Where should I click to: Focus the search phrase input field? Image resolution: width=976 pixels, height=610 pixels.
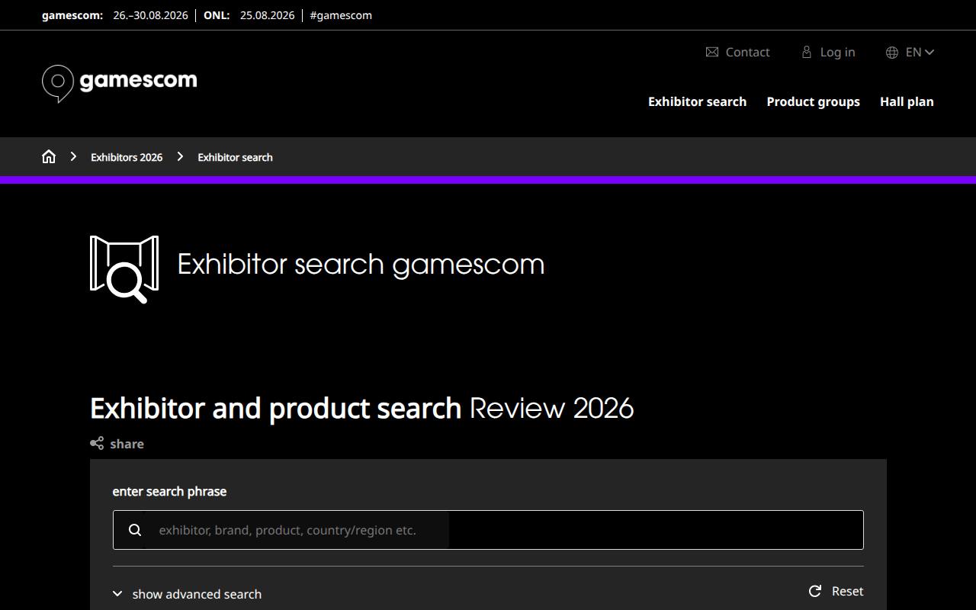coord(488,530)
